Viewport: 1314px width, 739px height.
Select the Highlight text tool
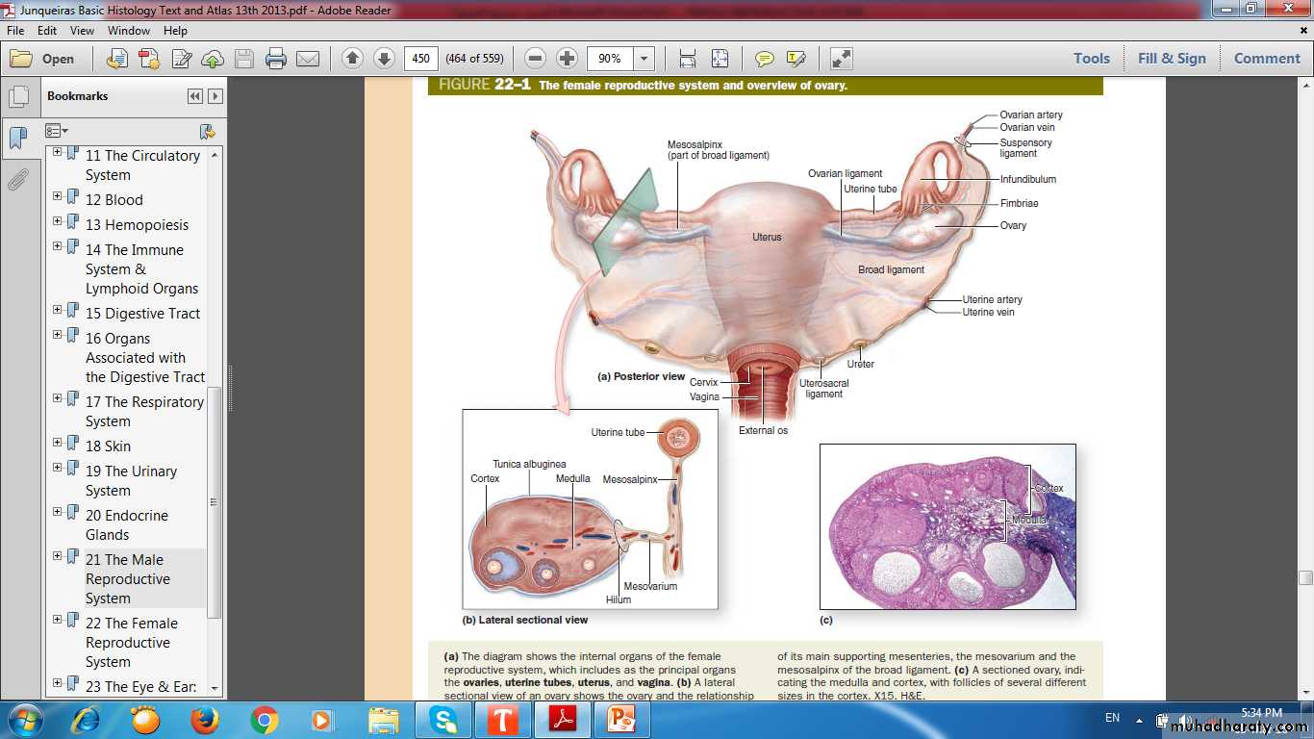coord(796,59)
